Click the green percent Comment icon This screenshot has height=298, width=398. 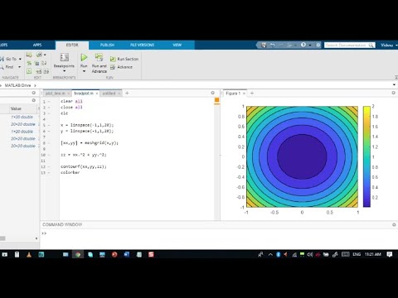29,63
